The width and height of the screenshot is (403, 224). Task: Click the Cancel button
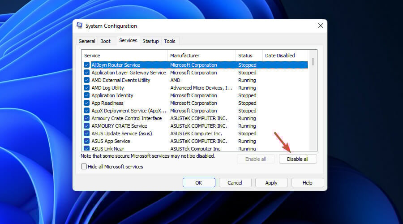point(235,183)
